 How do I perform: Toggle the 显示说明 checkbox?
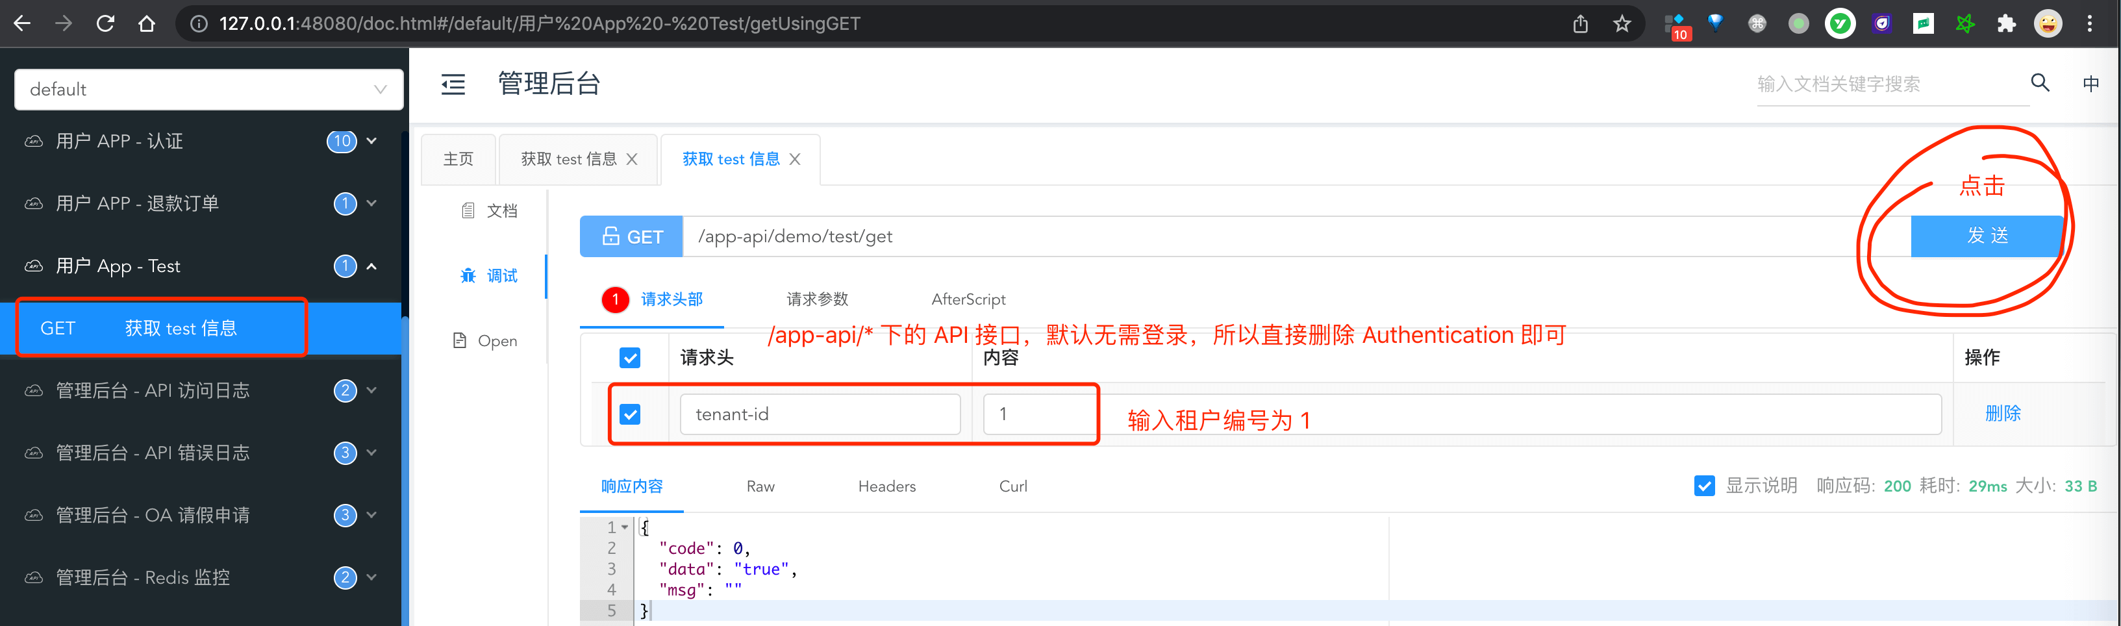[1703, 486]
